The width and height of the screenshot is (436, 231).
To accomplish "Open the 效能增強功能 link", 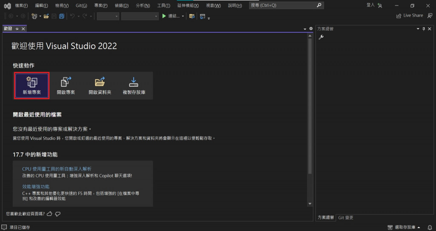I will [x=36, y=186].
